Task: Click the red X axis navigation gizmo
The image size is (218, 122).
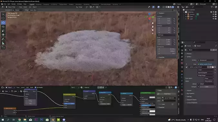Action: coord(149,19)
